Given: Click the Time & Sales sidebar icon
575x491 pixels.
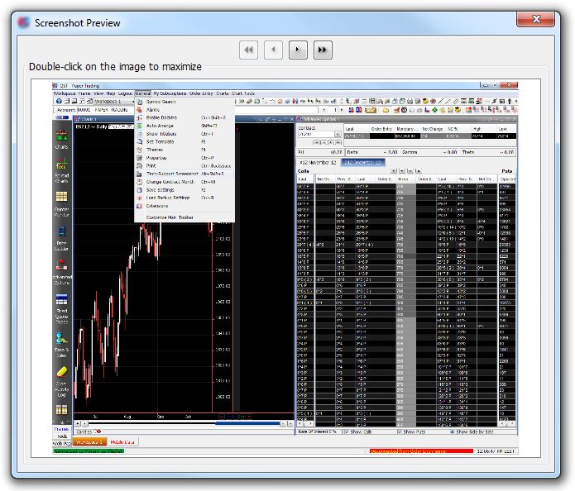Looking at the screenshot, I should click(x=61, y=337).
